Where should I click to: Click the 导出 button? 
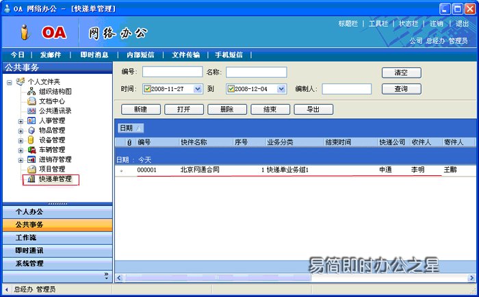point(313,109)
